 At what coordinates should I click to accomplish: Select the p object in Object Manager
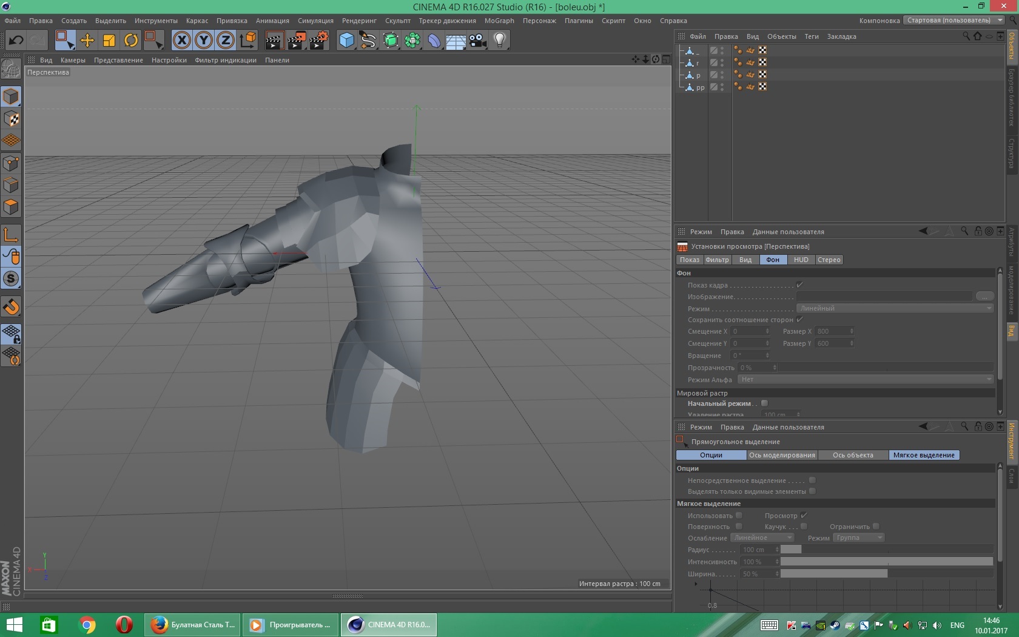698,75
